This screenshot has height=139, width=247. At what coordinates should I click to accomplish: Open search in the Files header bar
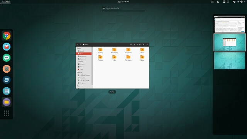131,45
